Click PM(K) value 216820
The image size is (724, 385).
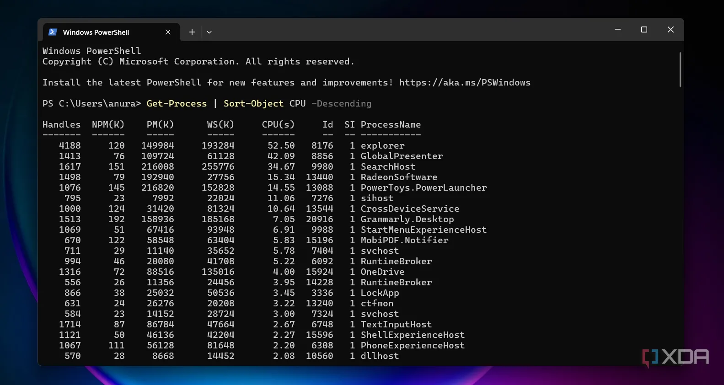tap(157, 188)
